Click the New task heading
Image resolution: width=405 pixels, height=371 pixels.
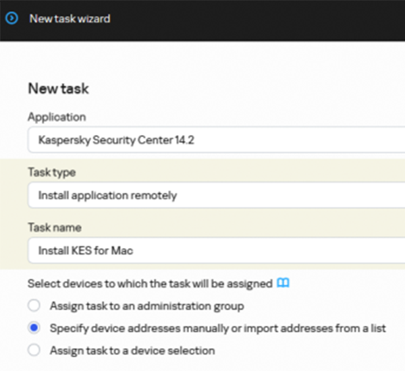pyautogui.click(x=58, y=88)
